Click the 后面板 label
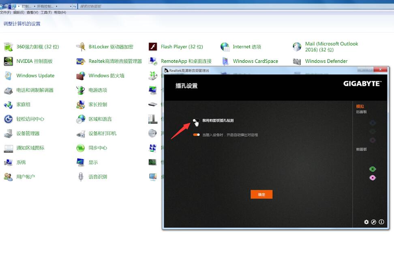The image size is (394, 260). (361, 112)
